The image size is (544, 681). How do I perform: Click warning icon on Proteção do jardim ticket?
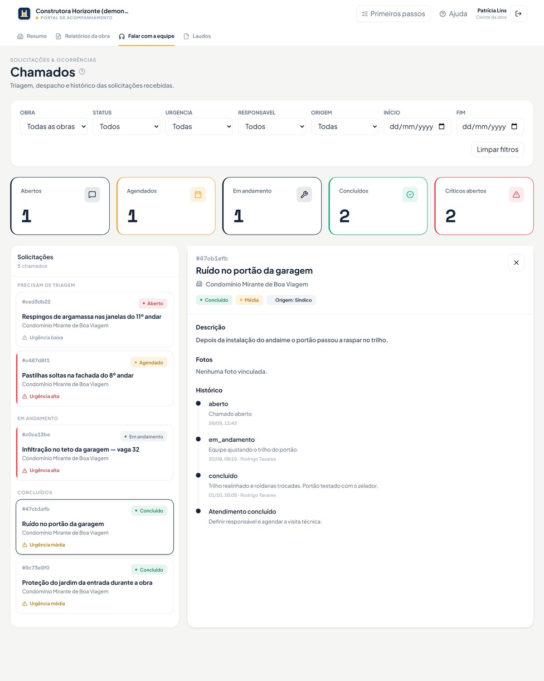coord(25,604)
